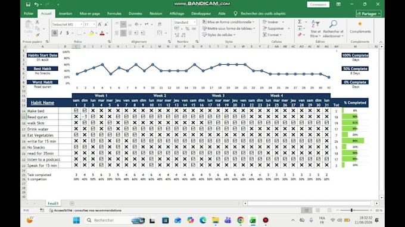Toggle Eat Vegetables checkbox for day 1
Viewport: 405px width, 227px height.
tap(76, 135)
